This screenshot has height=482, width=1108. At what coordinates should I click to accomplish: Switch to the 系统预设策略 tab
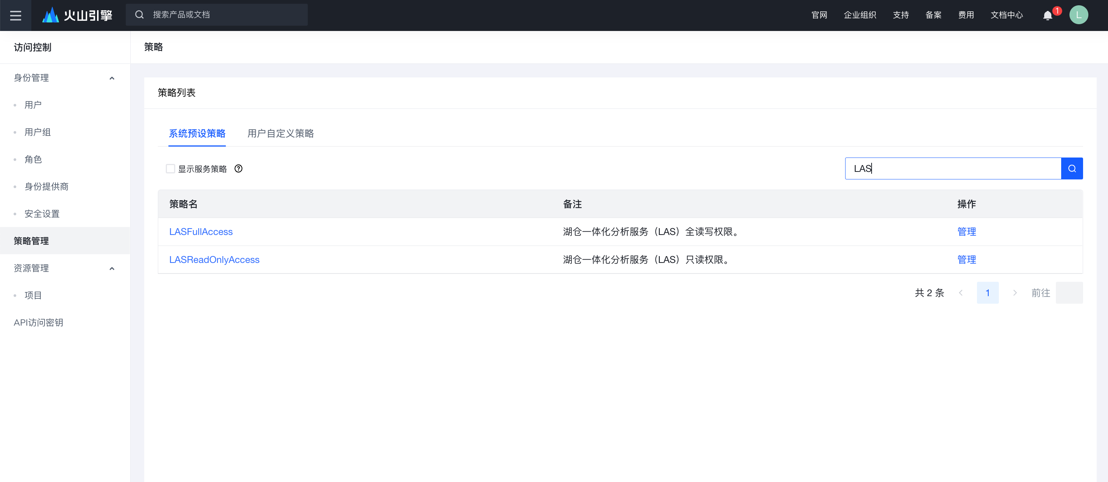coord(197,133)
